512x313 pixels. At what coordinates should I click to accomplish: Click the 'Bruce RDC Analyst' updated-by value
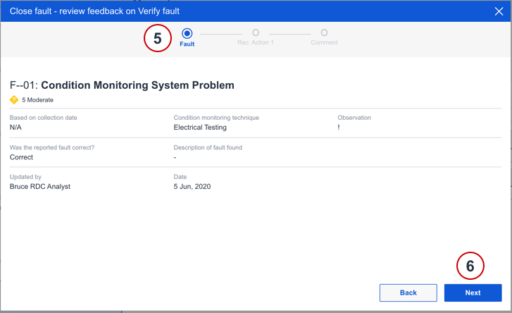pos(40,187)
